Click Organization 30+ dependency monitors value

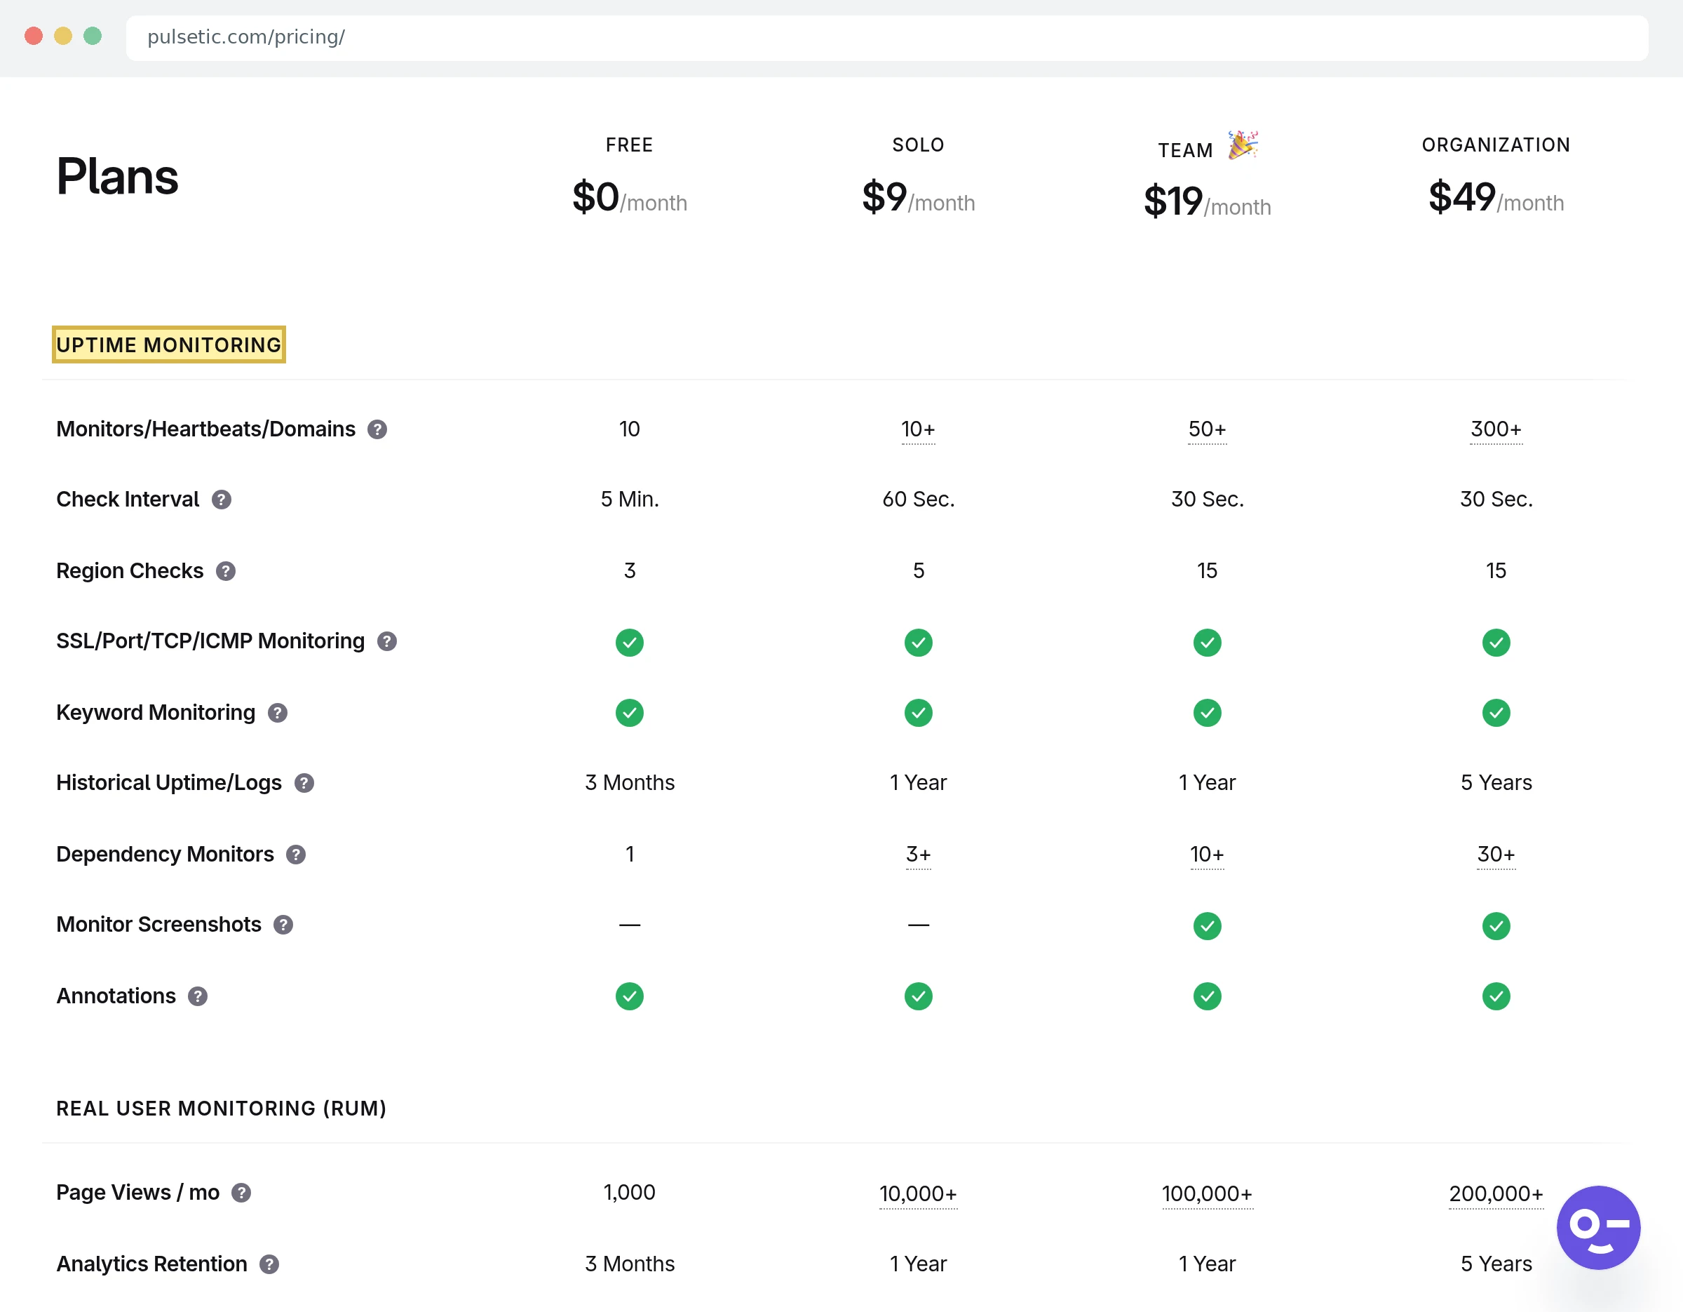[1496, 855]
